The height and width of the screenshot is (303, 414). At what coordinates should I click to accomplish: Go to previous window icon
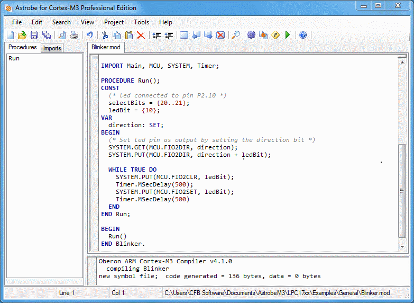click(196, 35)
